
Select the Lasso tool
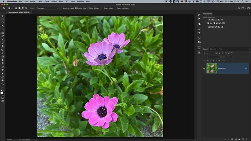[3, 23]
